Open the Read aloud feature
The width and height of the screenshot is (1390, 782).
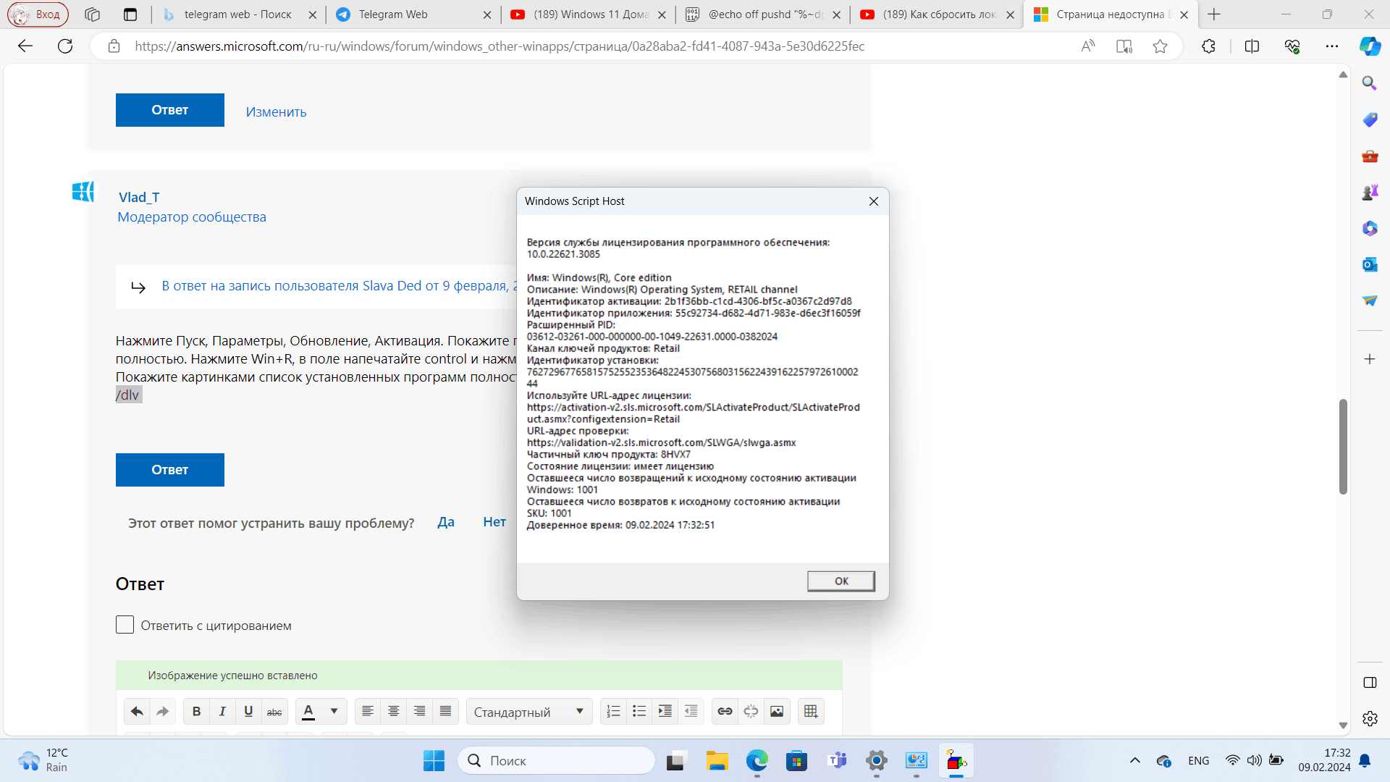(1087, 46)
